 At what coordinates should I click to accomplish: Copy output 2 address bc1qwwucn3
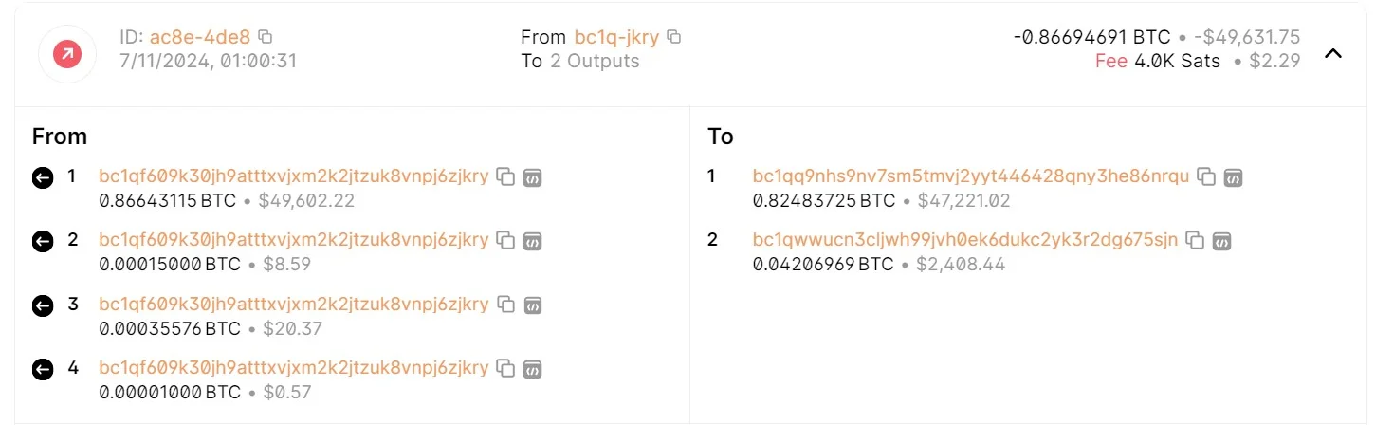(x=1196, y=241)
